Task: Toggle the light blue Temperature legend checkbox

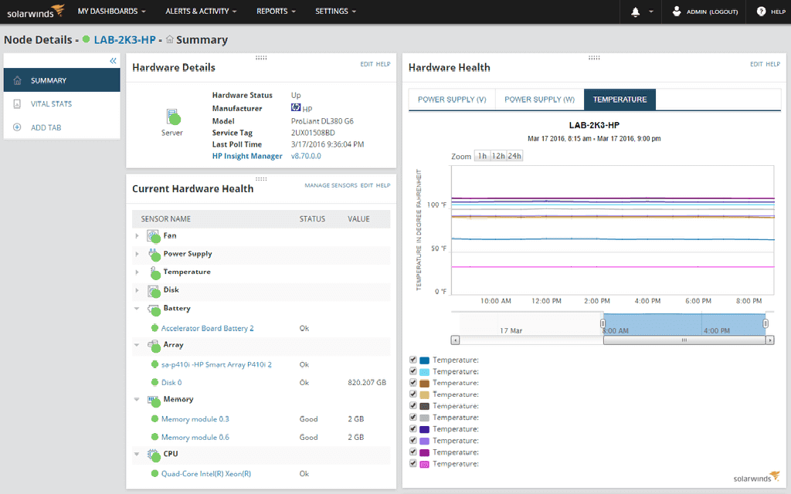Action: click(412, 370)
